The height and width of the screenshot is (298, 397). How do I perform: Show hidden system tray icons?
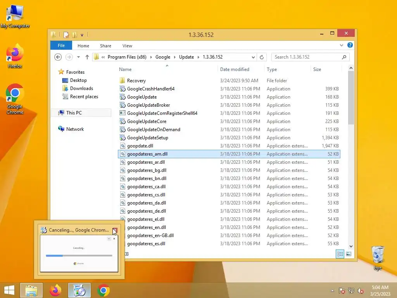(332, 291)
